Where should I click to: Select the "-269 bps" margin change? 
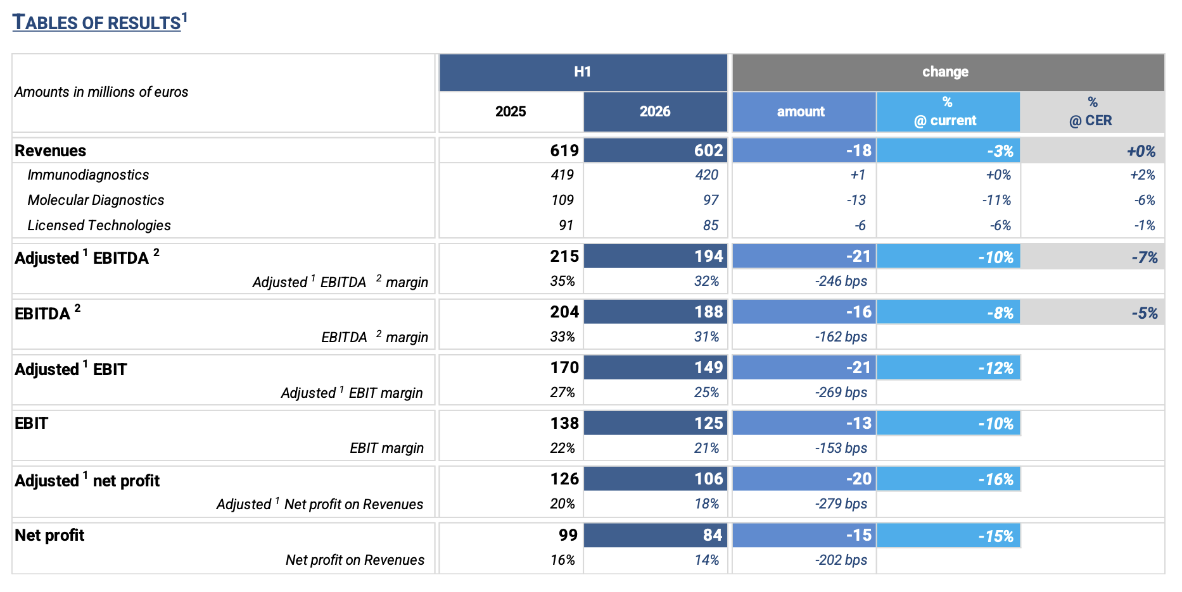tap(841, 393)
